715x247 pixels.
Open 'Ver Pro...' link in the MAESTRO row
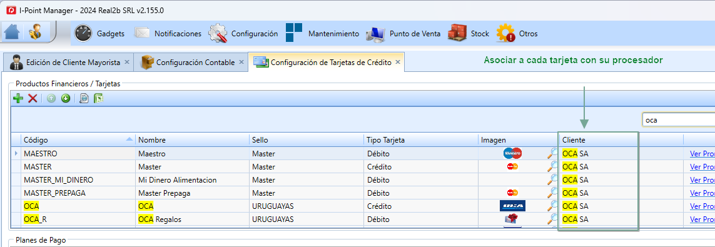702,154
